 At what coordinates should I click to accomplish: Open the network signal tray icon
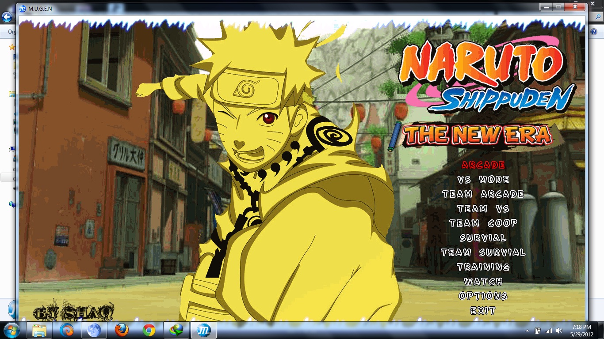(549, 331)
